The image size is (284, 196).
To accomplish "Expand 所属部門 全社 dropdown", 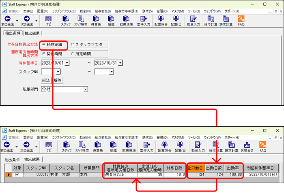I will point(86,89).
